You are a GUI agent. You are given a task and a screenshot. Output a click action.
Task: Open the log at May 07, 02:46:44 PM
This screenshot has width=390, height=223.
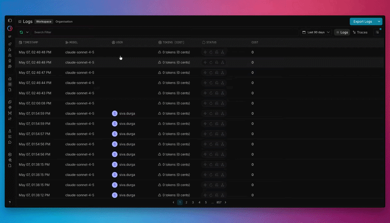point(199,83)
